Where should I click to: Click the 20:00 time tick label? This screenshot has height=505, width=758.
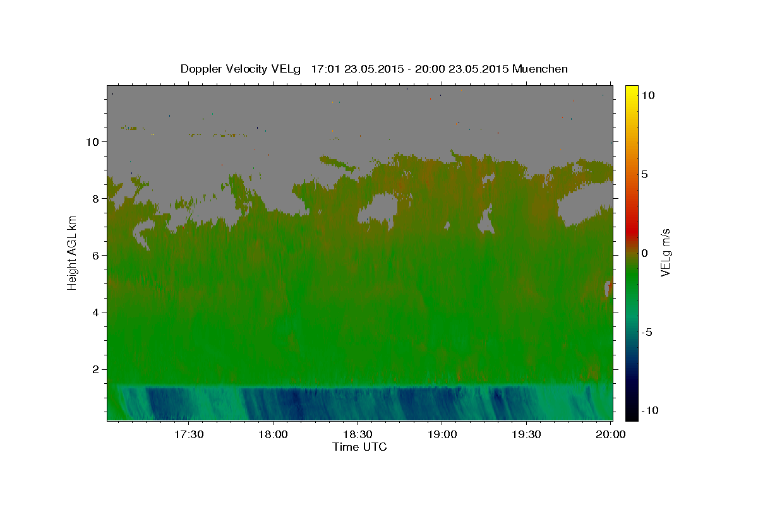coord(610,435)
